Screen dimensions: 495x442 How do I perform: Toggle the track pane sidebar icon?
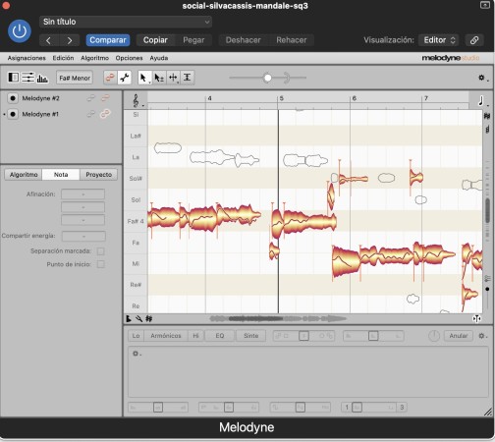14,78
